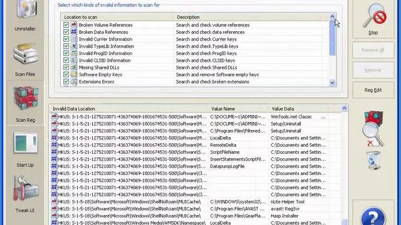The width and height of the screenshot is (401, 225).
Task: Click 'Search and check broken extensions' description
Action: pyautogui.click(x=212, y=82)
